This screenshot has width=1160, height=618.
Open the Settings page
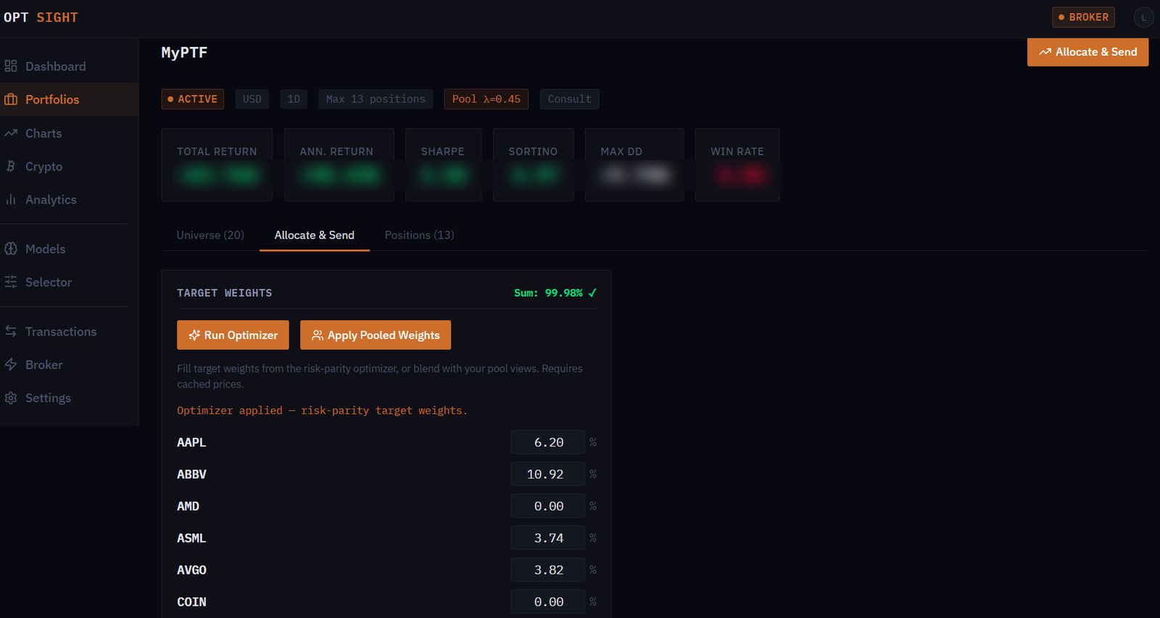click(x=69, y=398)
